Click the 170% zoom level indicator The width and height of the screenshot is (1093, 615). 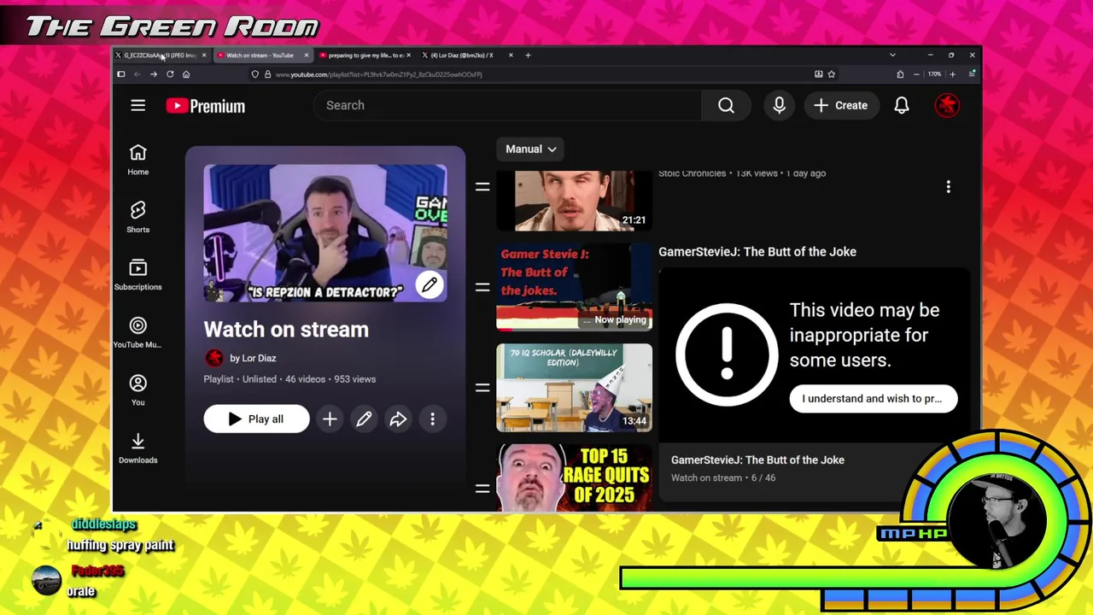pos(934,74)
